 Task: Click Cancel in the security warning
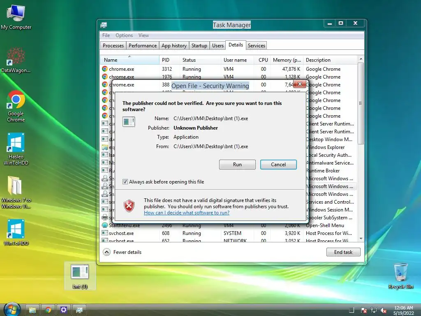coord(278,165)
